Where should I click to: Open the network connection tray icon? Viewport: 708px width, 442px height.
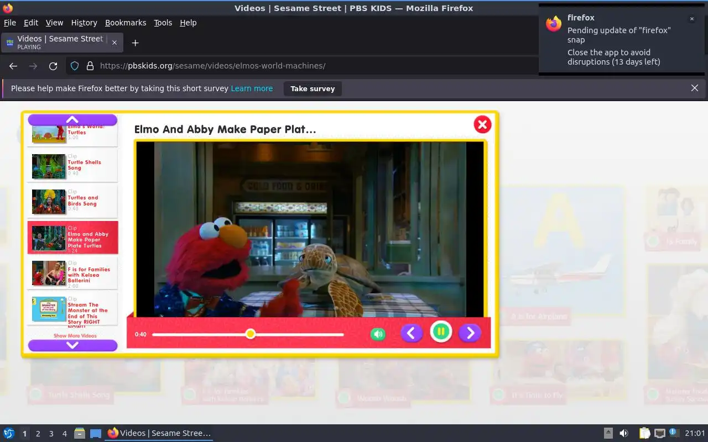659,433
